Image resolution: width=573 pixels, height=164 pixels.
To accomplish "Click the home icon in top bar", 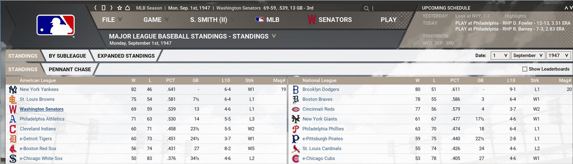I will click(127, 8).
